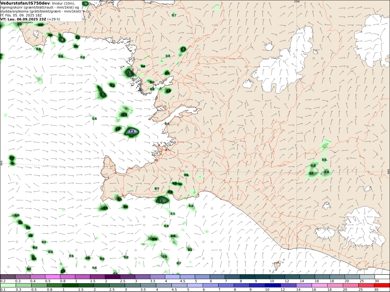
Task: Click the 7.1 precipitation maximum value
Action: coord(132,131)
